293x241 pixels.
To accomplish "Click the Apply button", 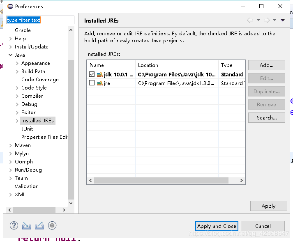I will click(268, 206).
